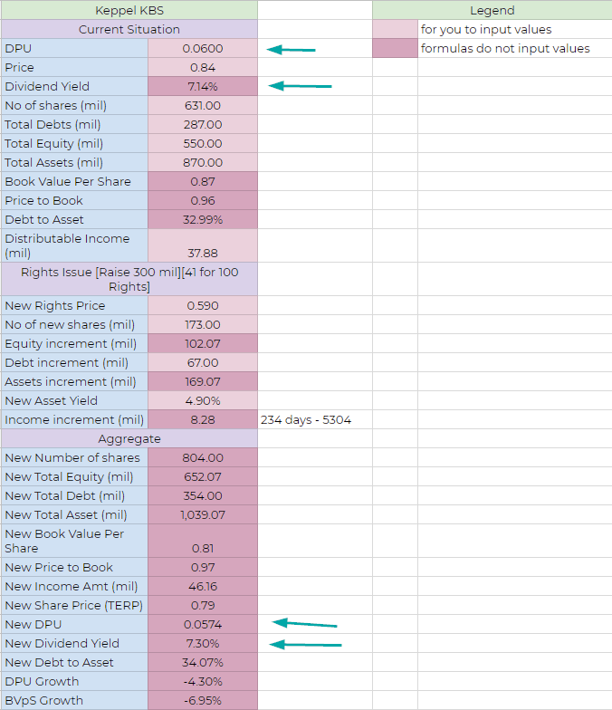Click the light pink input-values legend swatch
Image resolution: width=612 pixels, height=710 pixels.
[395, 30]
